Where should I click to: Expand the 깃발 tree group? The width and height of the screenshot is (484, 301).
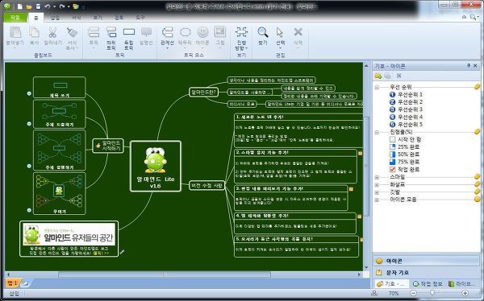coord(377,192)
